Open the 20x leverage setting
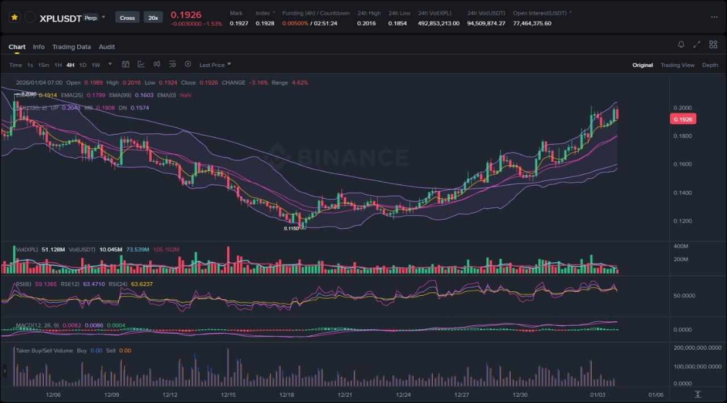The width and height of the screenshot is (727, 403). 153,18
